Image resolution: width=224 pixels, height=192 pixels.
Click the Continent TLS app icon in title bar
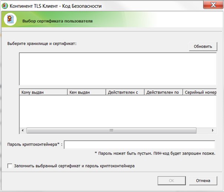[x=5, y=6]
